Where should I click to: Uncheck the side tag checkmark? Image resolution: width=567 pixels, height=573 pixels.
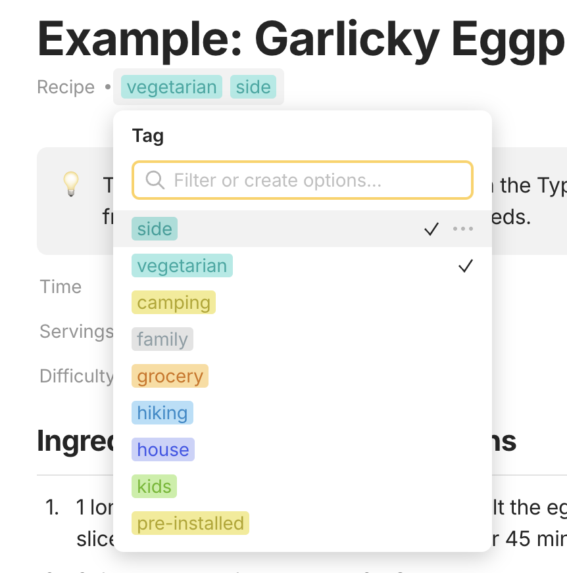(431, 229)
